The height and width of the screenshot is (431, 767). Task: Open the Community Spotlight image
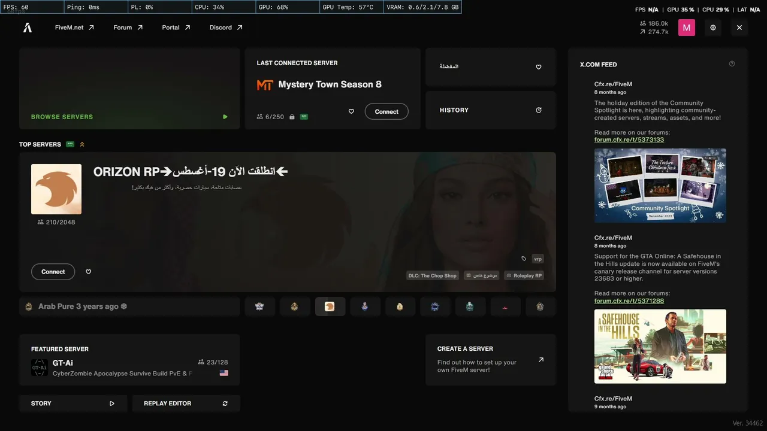pos(660,186)
